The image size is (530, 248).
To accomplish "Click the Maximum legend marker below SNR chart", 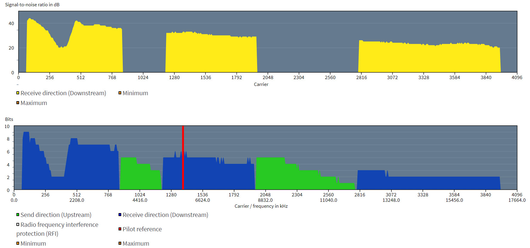I will coord(18,103).
